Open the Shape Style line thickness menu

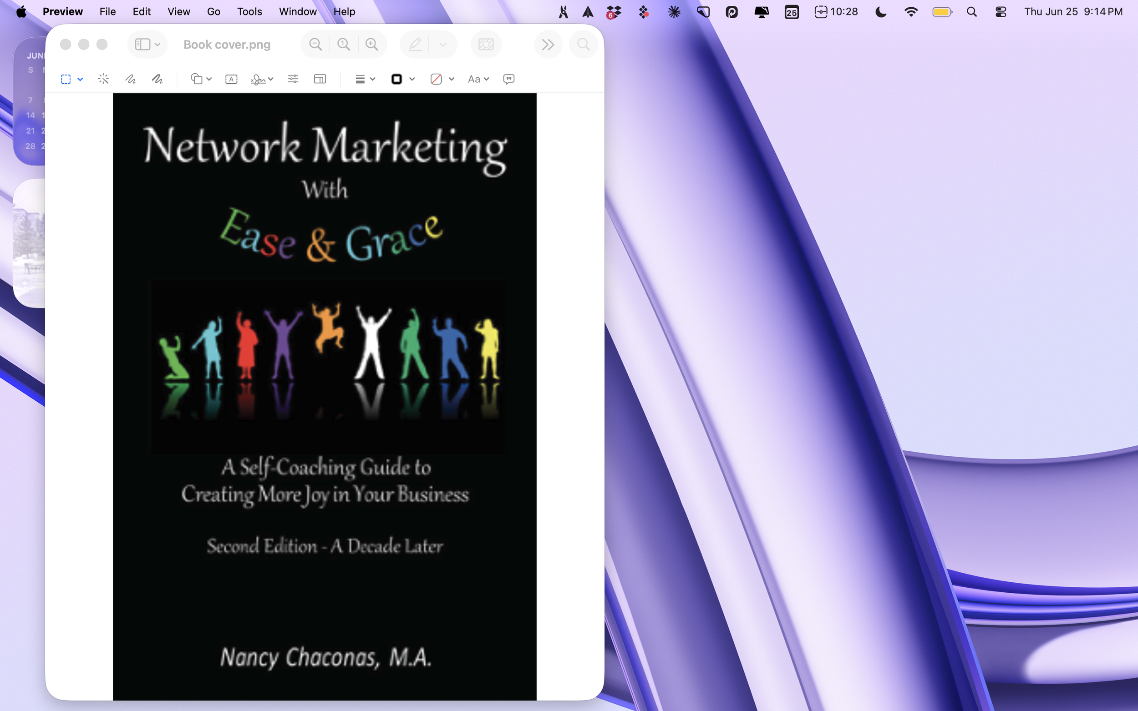click(360, 79)
